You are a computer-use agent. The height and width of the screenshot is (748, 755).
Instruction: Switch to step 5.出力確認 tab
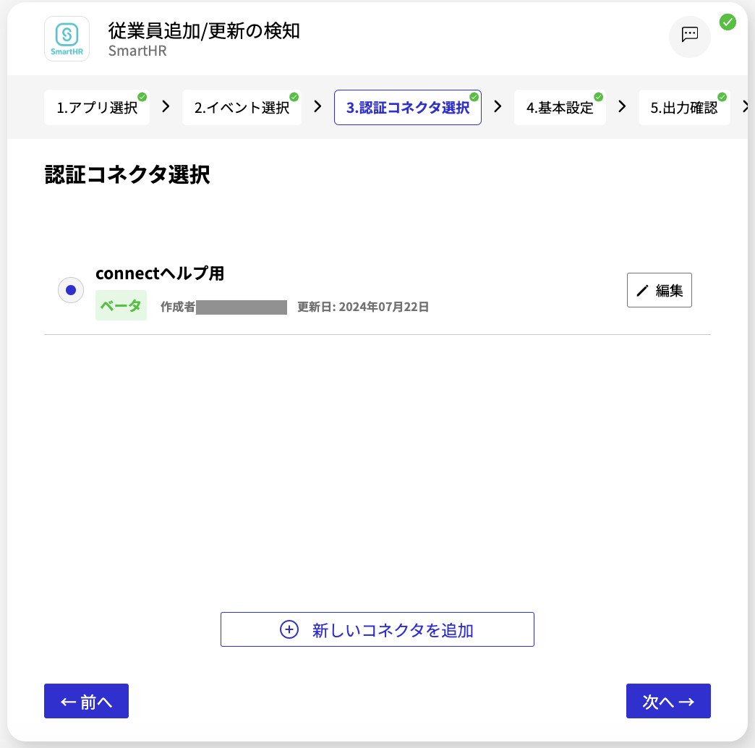(x=683, y=107)
